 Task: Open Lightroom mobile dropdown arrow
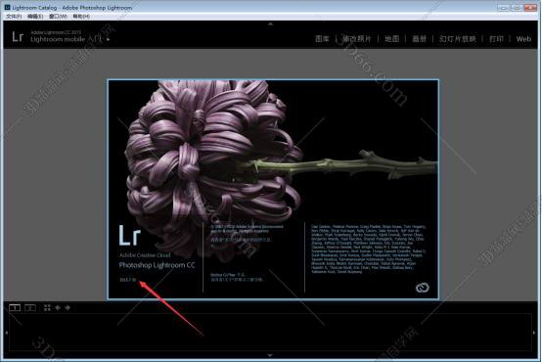[109, 40]
